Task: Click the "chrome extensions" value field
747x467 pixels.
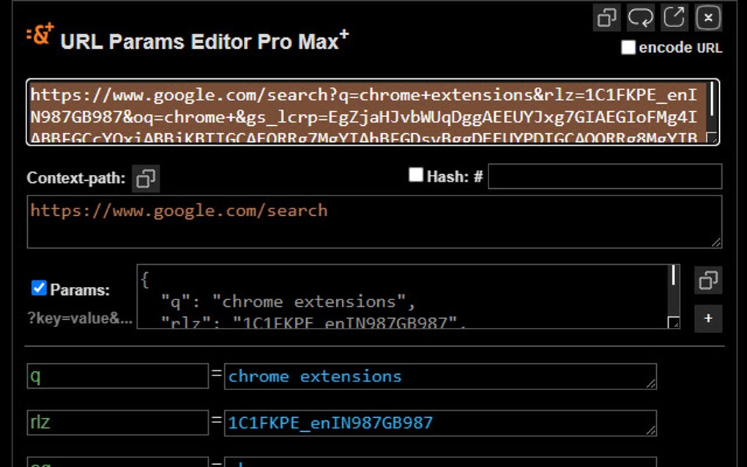Action: (x=439, y=376)
